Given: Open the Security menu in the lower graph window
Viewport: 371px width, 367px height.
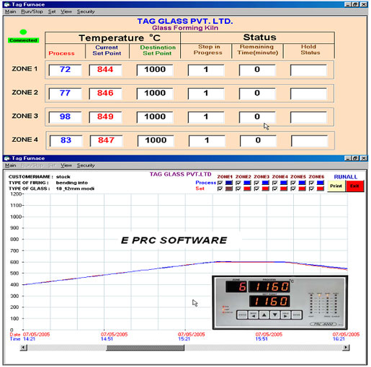Looking at the screenshot, I should pos(86,166).
